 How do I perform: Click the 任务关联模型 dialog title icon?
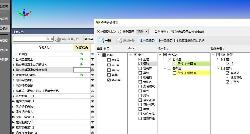[x=98, y=23]
